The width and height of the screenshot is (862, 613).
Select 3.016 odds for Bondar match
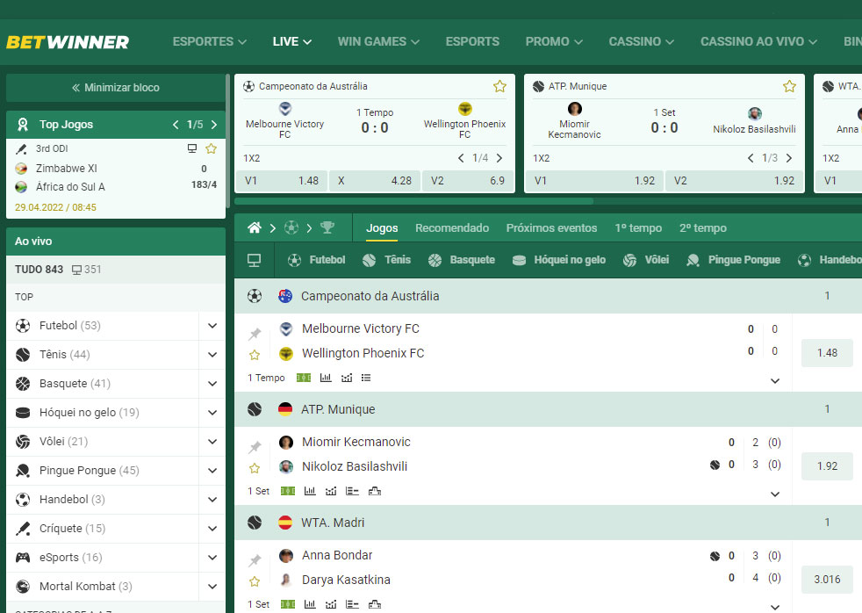coord(827,580)
